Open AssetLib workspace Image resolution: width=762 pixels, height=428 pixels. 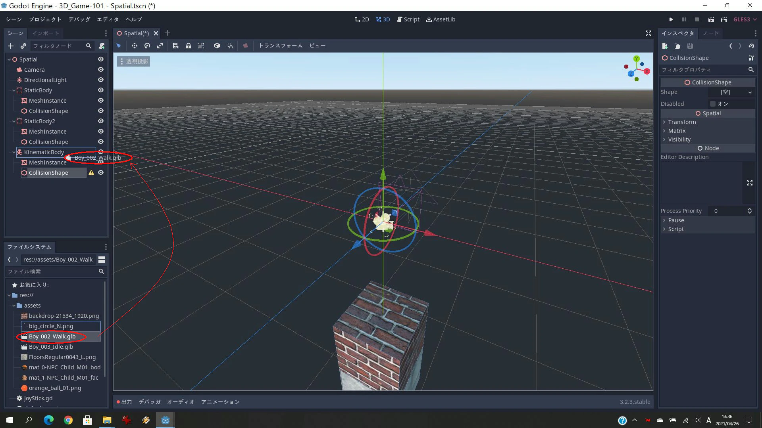point(441,19)
